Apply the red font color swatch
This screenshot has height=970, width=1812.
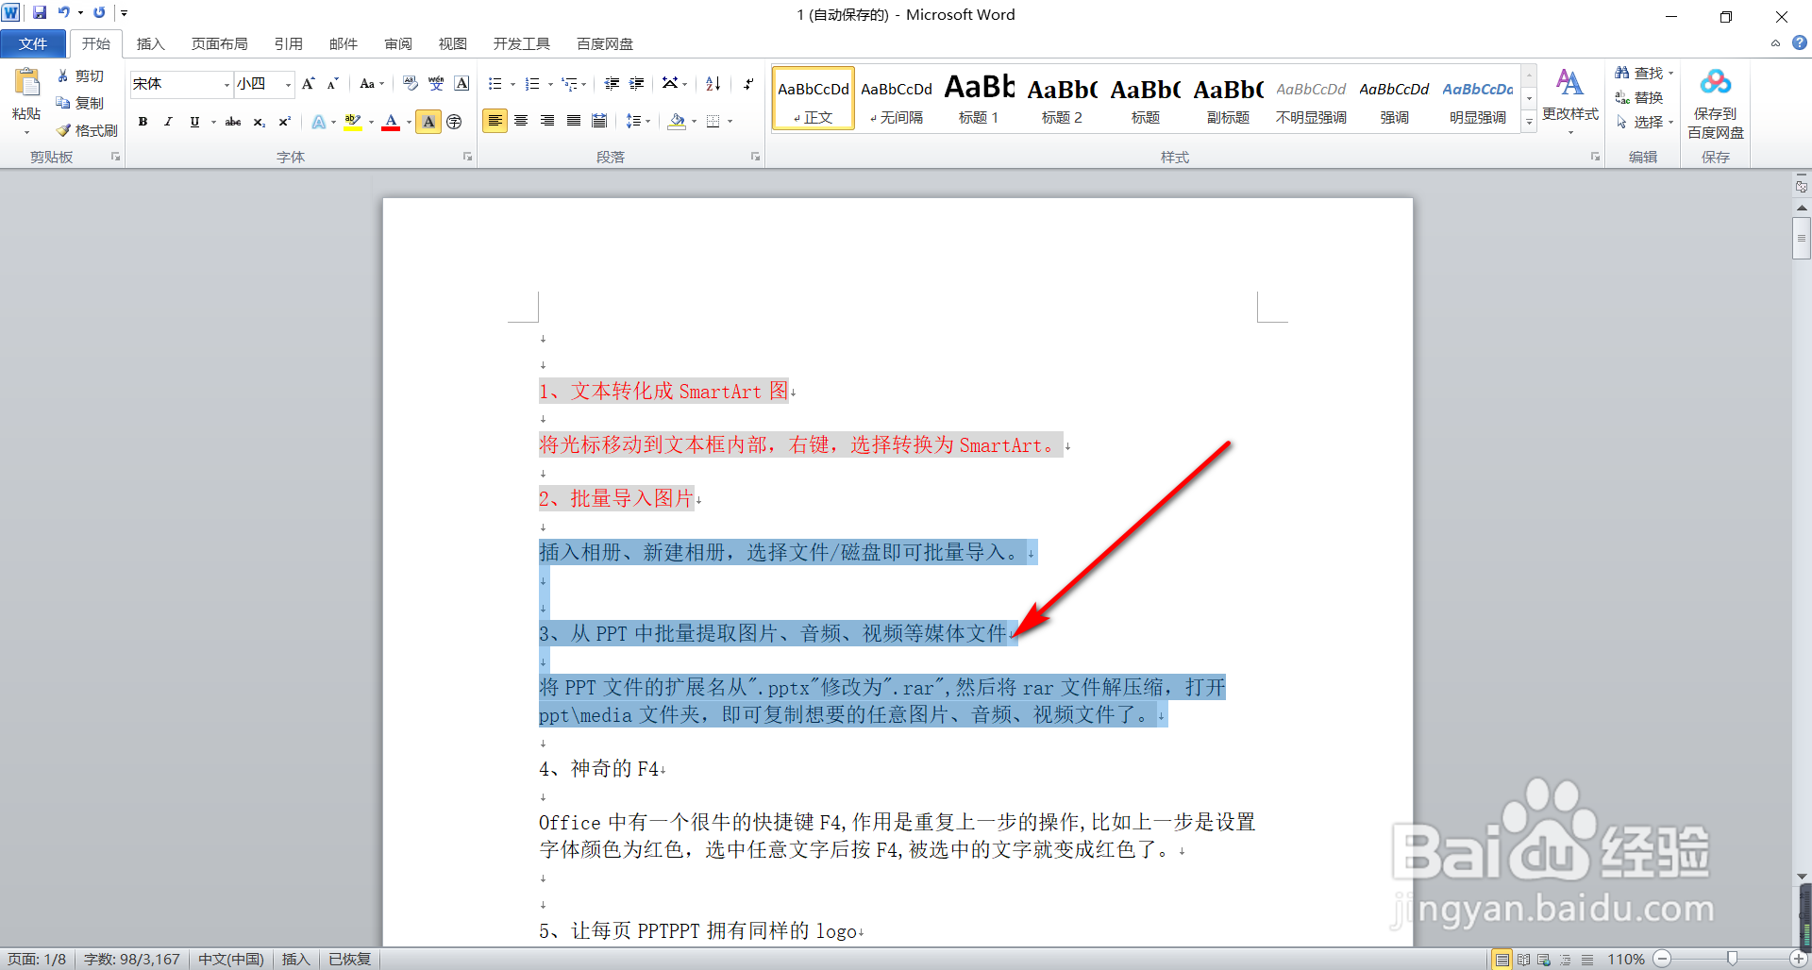(391, 122)
